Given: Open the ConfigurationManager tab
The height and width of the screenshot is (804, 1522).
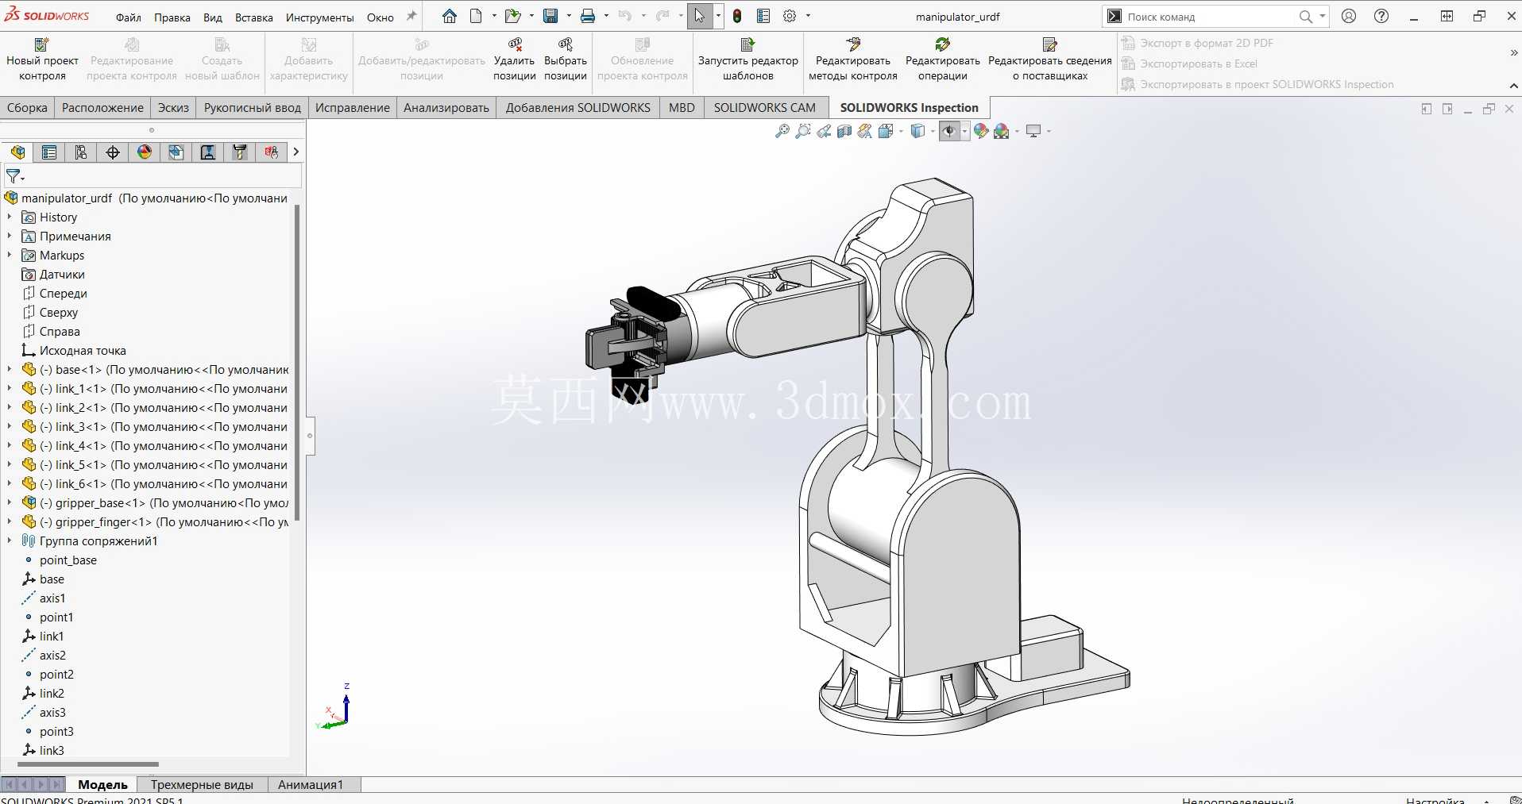Looking at the screenshot, I should coord(81,152).
